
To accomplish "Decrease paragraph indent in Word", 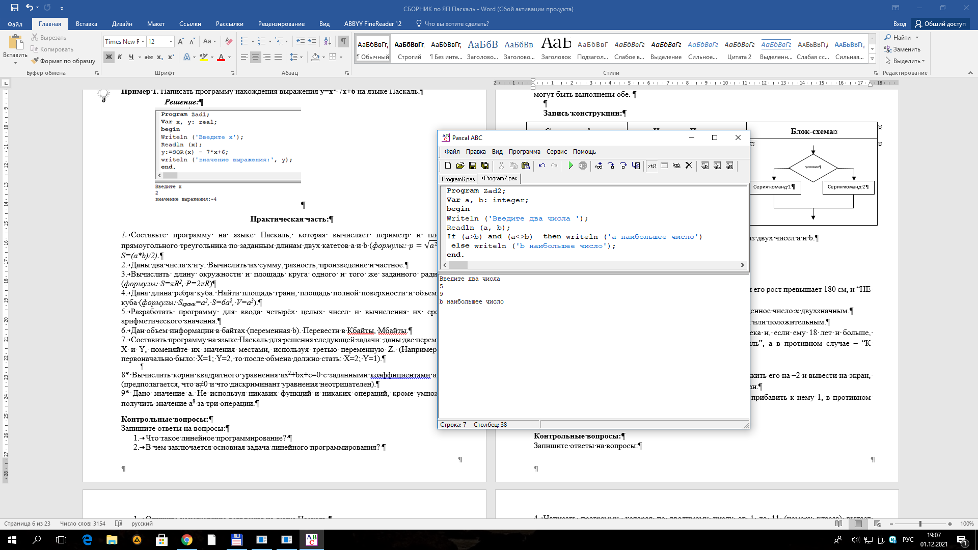I will (x=301, y=41).
